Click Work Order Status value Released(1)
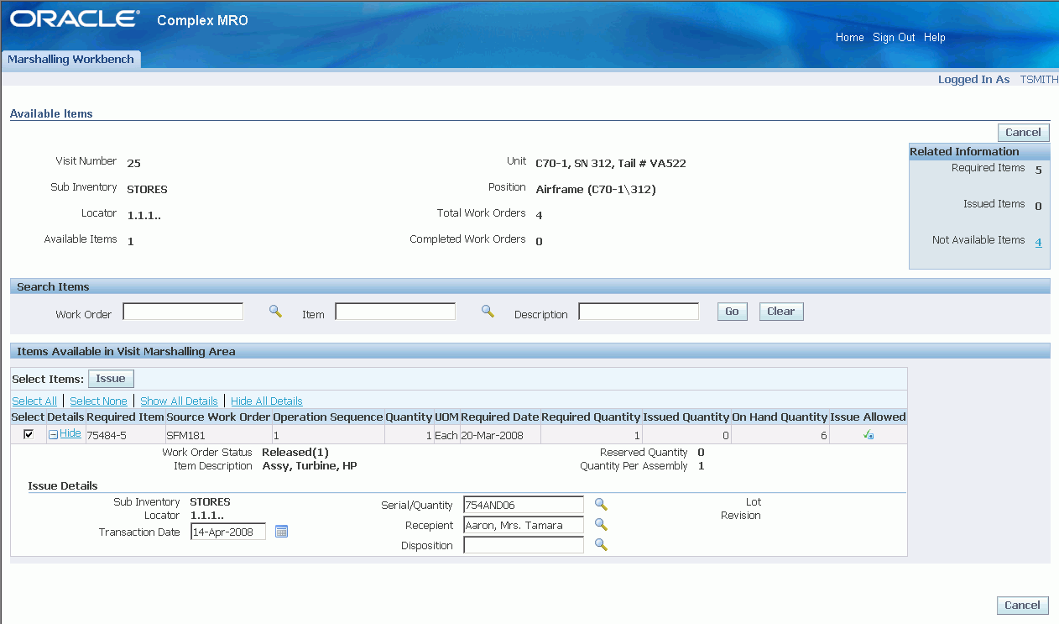1059x624 pixels. coord(295,452)
